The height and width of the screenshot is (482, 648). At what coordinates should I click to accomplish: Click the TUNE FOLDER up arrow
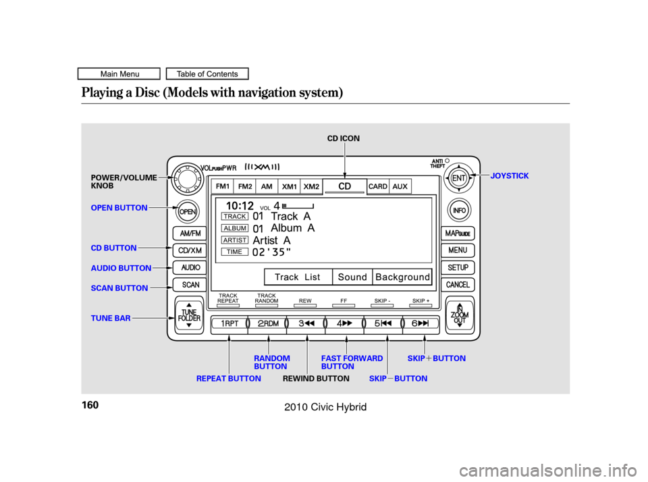[x=189, y=305]
